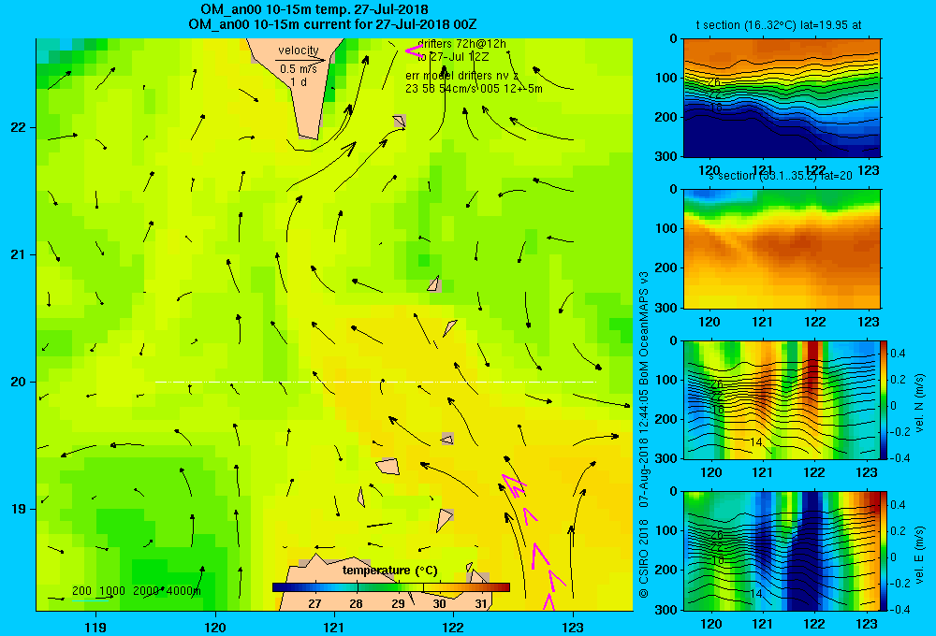The image size is (936, 636).
Task: Click the 'vel. N (m/s)' axis label
Action: 920,403
